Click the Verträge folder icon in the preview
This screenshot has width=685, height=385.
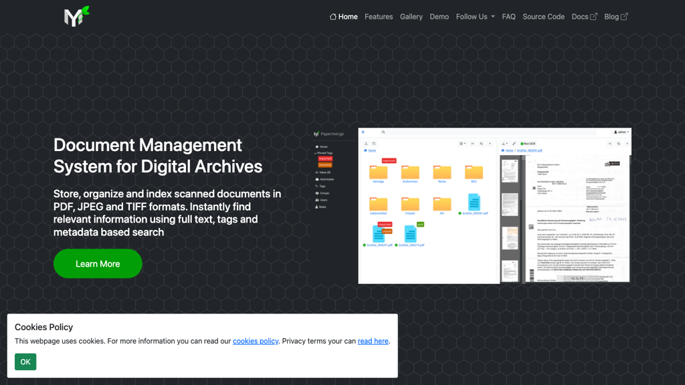pyautogui.click(x=379, y=172)
